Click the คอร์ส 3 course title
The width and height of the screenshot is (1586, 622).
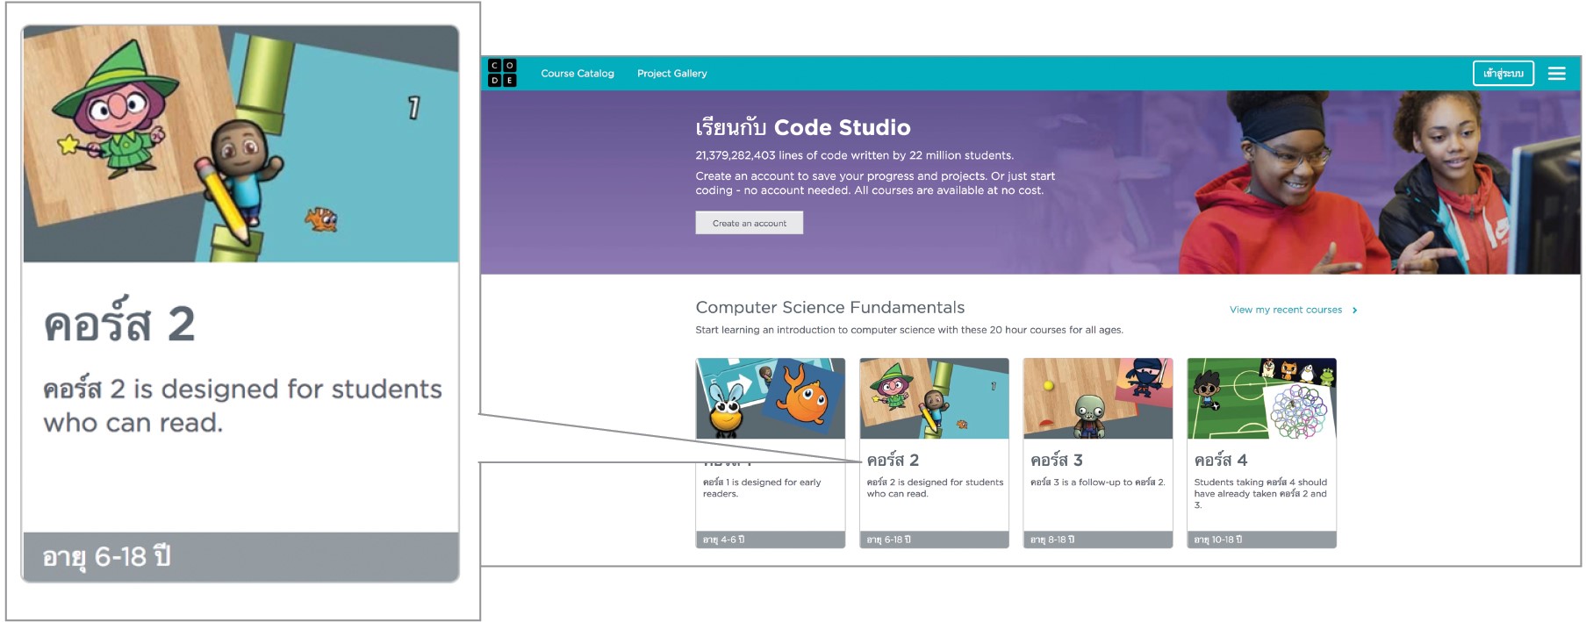click(x=1057, y=461)
